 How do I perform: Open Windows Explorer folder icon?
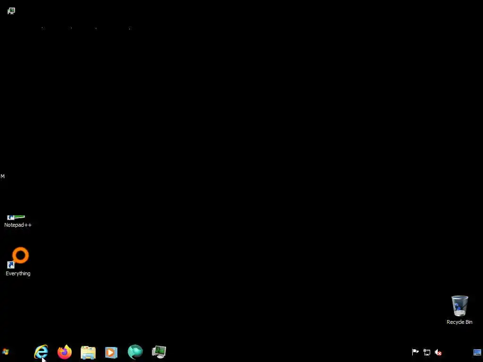88,353
